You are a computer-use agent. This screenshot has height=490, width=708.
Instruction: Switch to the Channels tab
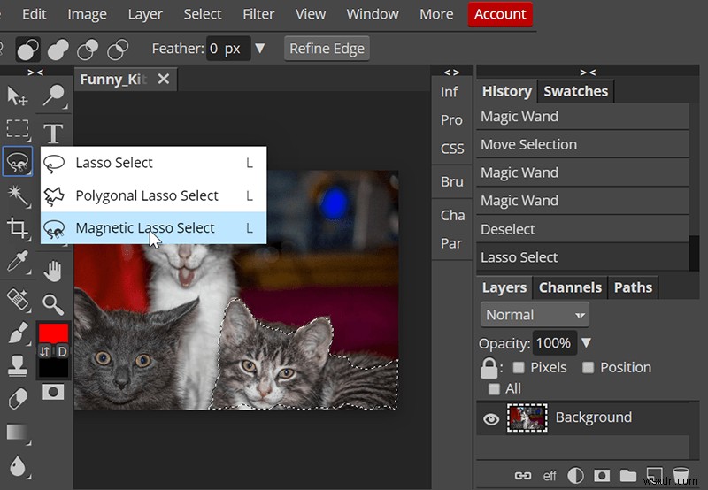click(x=570, y=287)
